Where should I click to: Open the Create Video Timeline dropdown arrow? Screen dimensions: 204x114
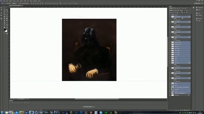(x=94, y=107)
